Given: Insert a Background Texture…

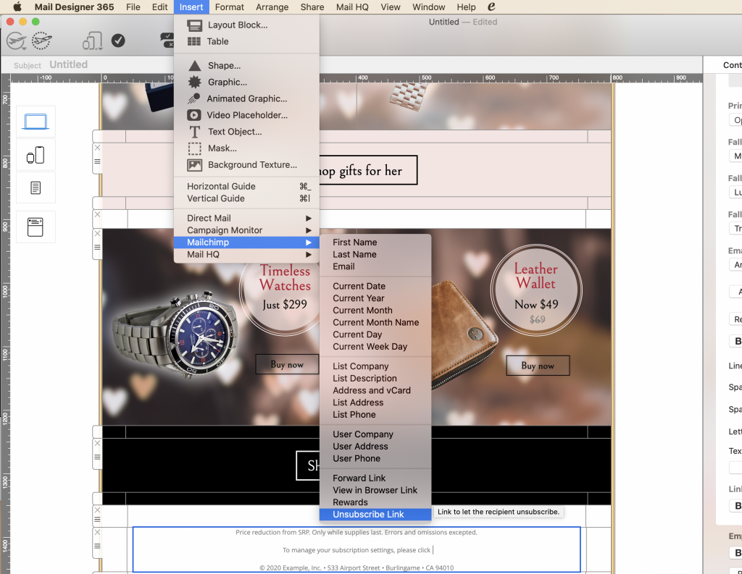Looking at the screenshot, I should 246,165.
